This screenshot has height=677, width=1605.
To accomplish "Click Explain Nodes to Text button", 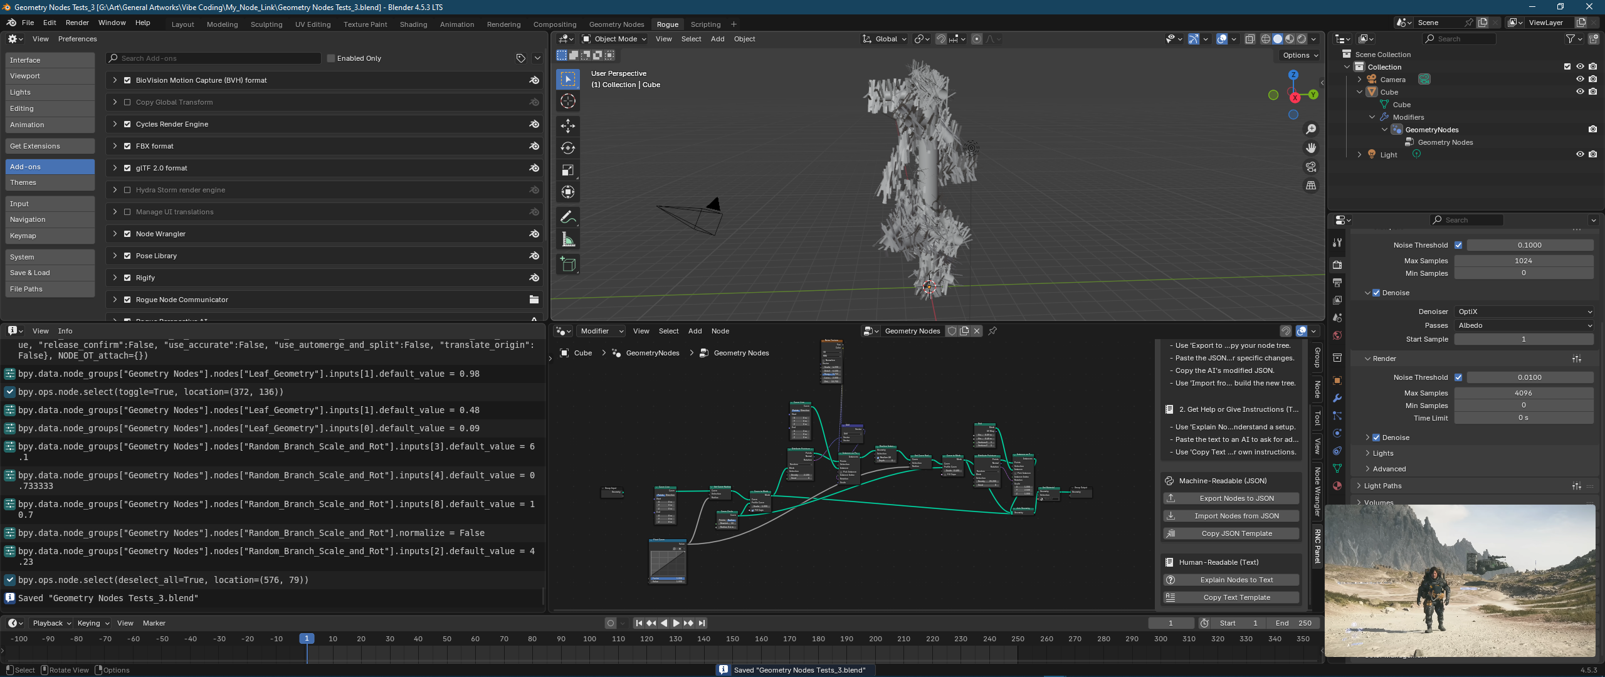I will [x=1236, y=580].
